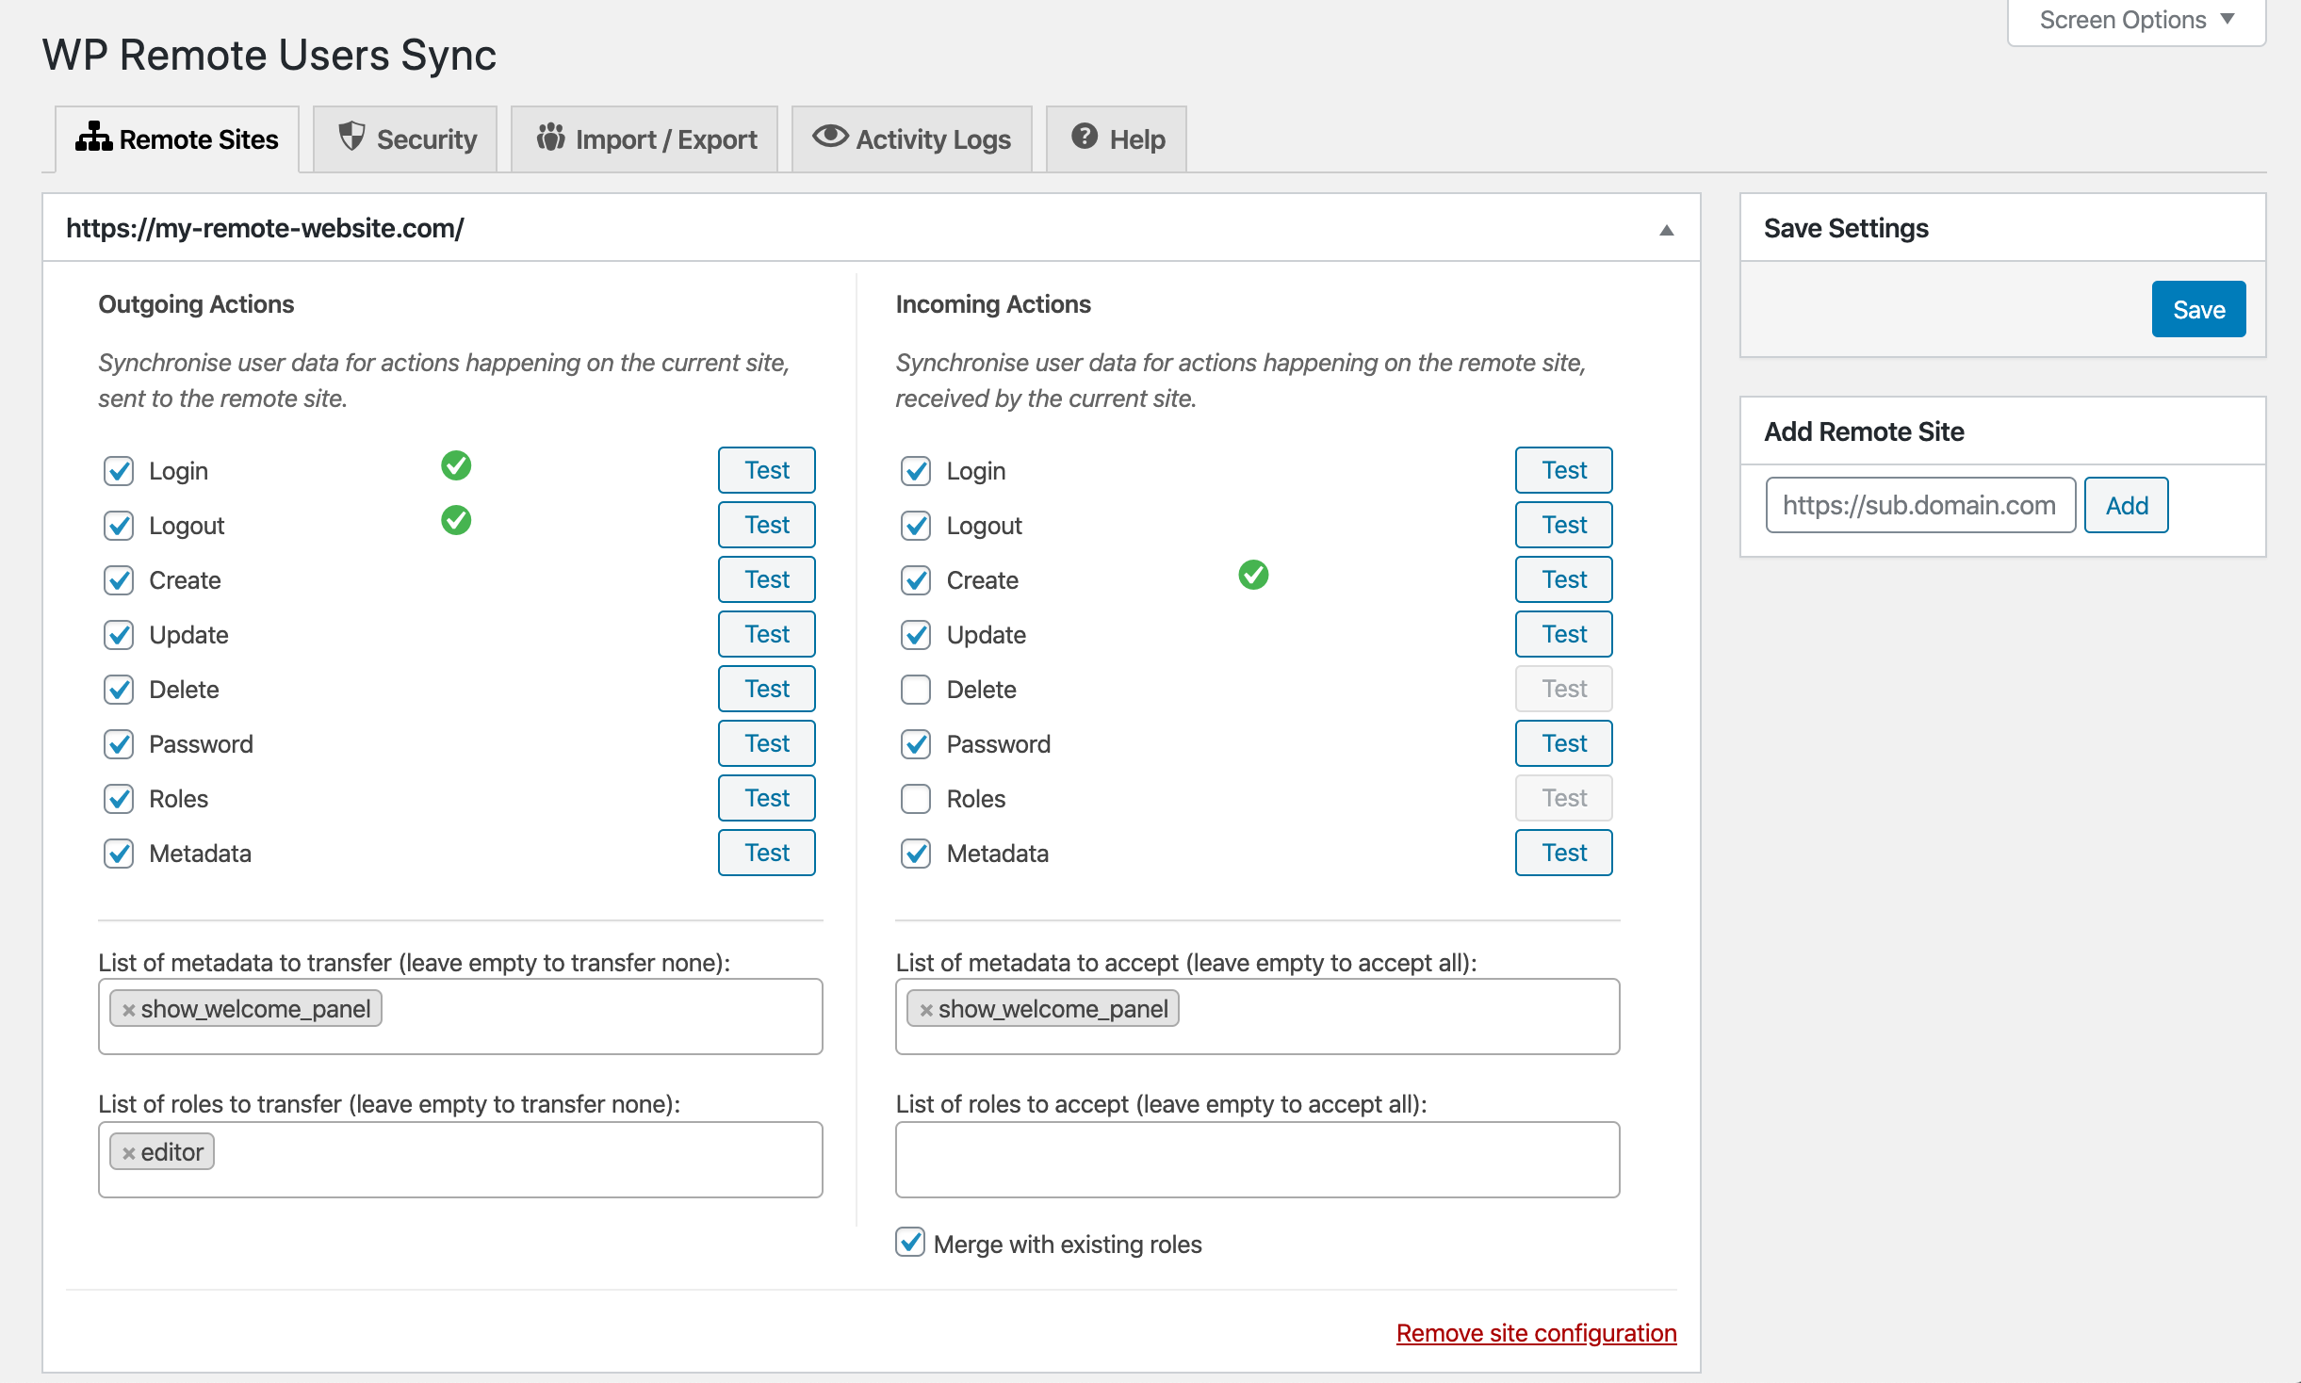Click the Remote Sites tab icon
2301x1383 pixels.
pos(93,138)
